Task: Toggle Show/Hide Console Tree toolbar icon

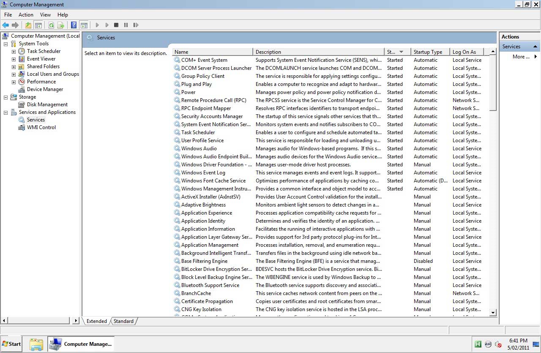Action: click(x=38, y=25)
